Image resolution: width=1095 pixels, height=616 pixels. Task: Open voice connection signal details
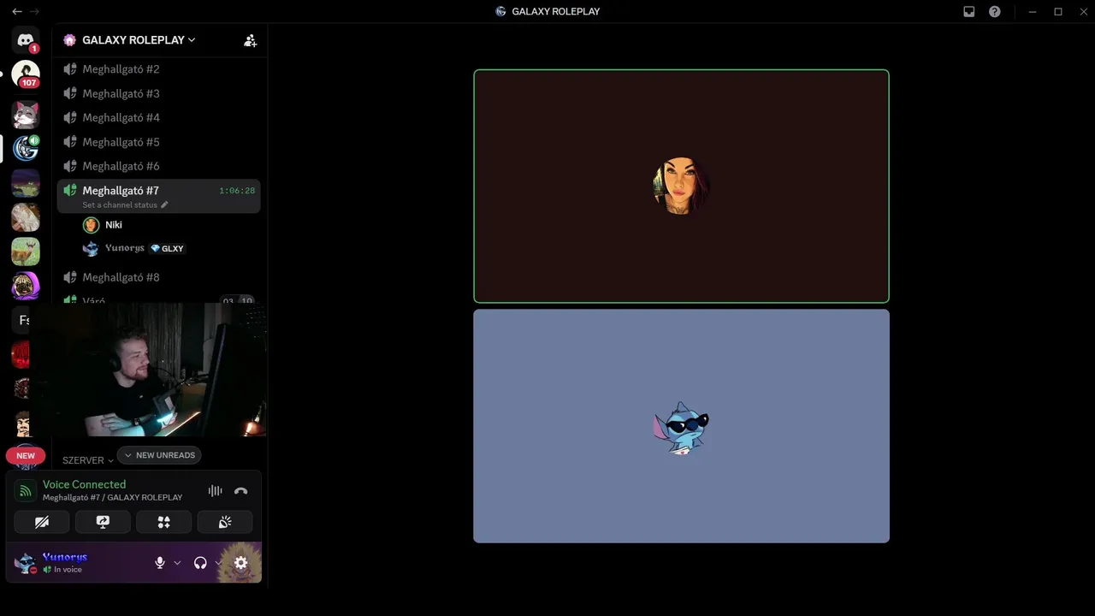26,490
